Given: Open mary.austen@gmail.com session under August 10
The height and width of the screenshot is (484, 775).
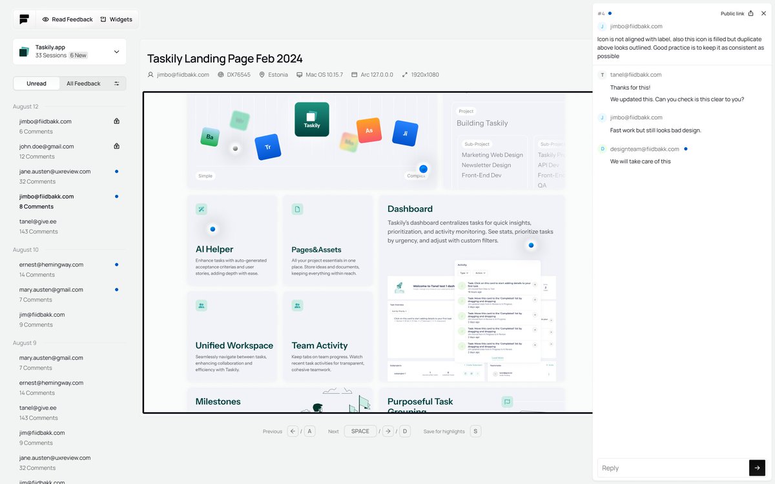Looking at the screenshot, I should pos(69,294).
